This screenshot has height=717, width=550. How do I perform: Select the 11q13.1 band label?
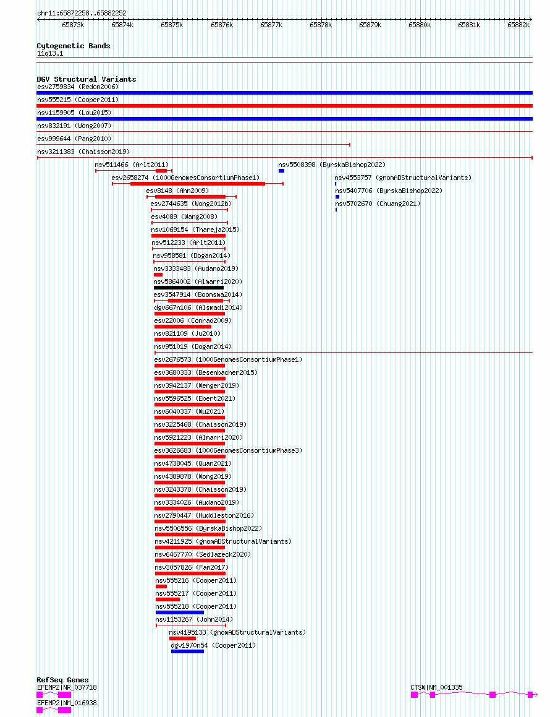point(50,53)
